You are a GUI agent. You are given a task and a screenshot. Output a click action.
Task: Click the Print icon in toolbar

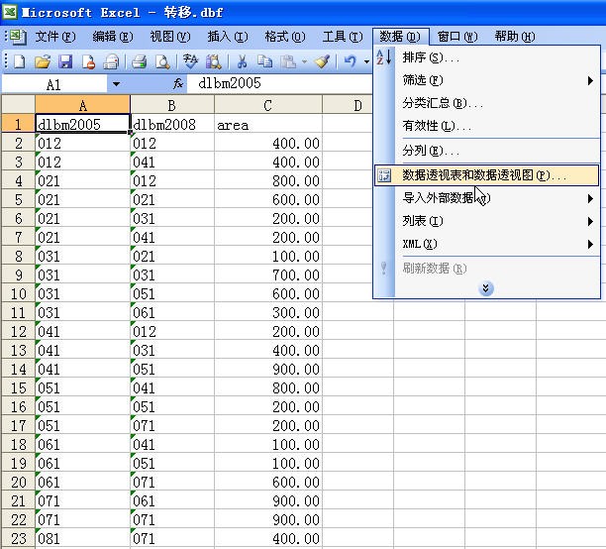click(140, 61)
